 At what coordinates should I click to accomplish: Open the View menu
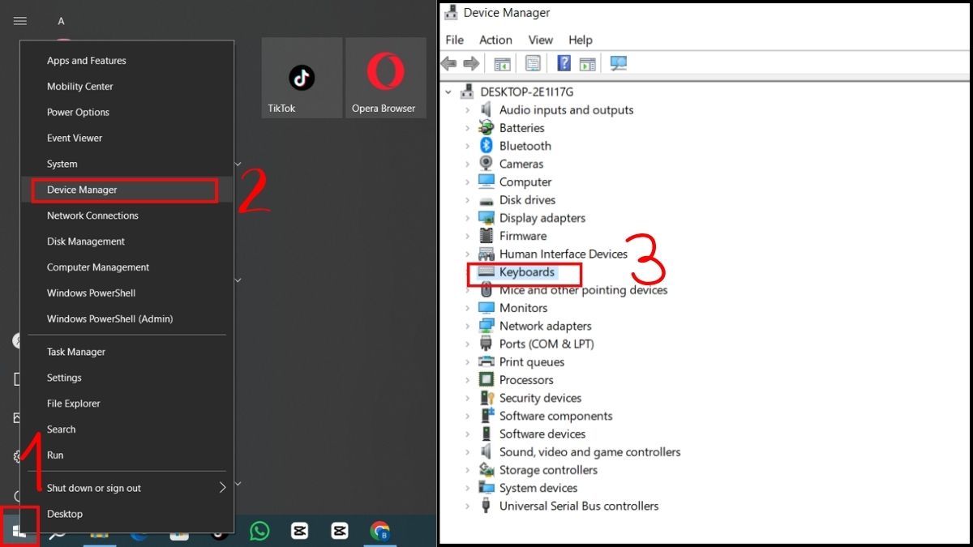[540, 40]
